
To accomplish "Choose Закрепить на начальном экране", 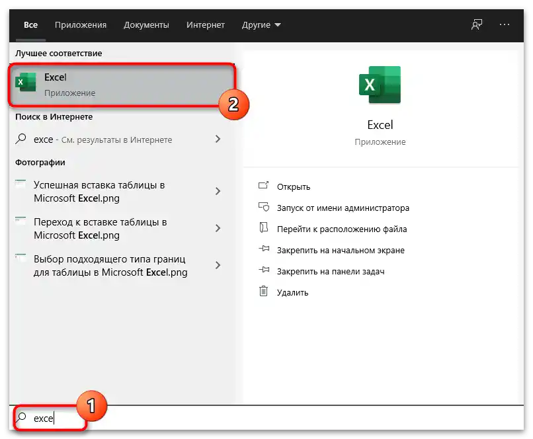I will tap(341, 251).
